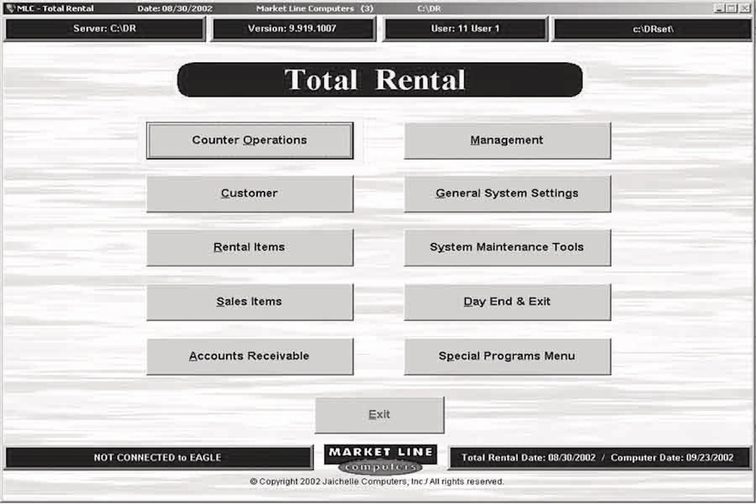Open General System Settings
The height and width of the screenshot is (504, 756).
coord(508,193)
